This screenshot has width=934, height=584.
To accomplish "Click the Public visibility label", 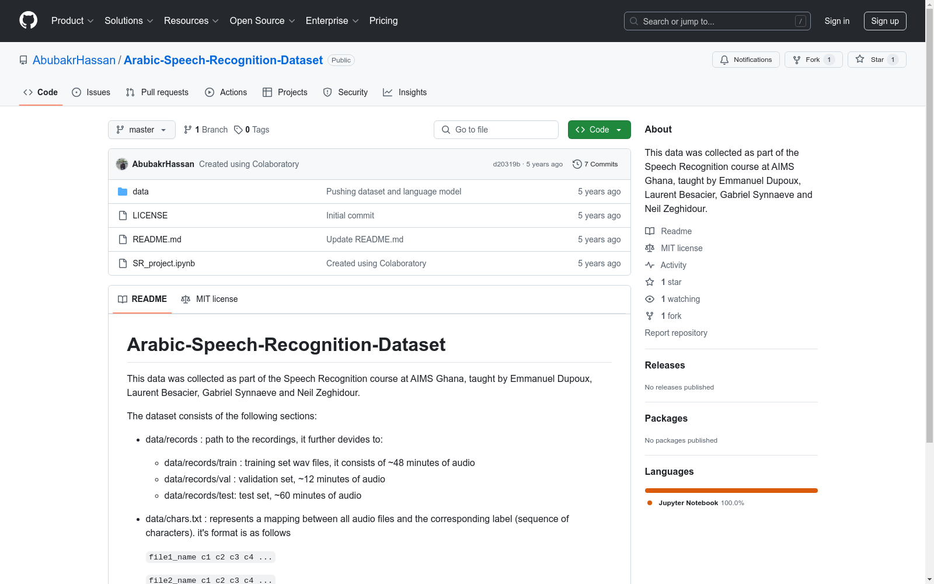I will coord(341,60).
